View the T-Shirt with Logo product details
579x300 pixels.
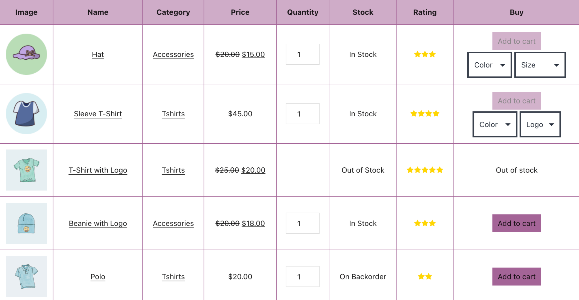pos(98,170)
